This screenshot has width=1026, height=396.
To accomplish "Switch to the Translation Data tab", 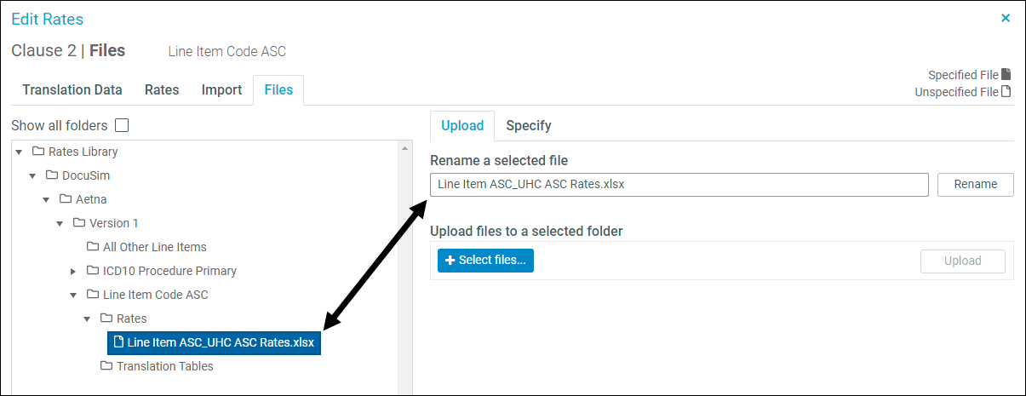I will (x=72, y=89).
